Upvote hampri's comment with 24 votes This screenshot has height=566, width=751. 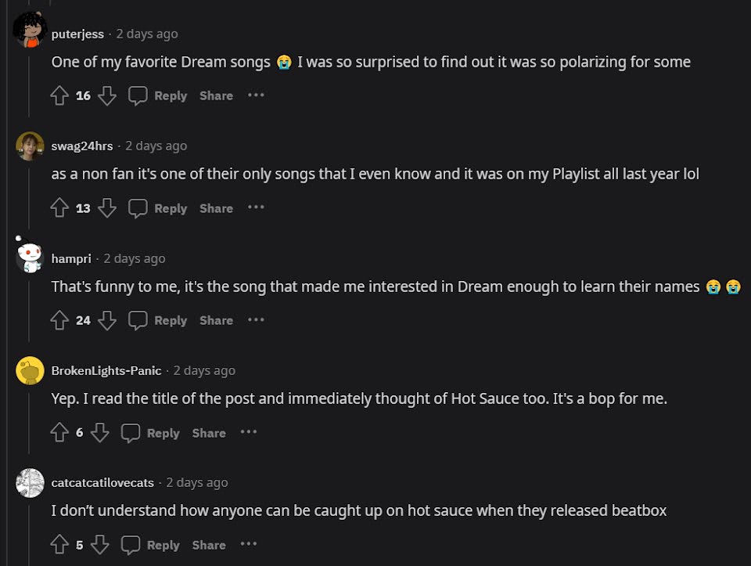[59, 320]
